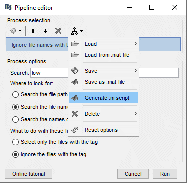The height and width of the screenshot is (183, 187).
Task: Move selected process down with down arrow
Action: tap(46, 31)
